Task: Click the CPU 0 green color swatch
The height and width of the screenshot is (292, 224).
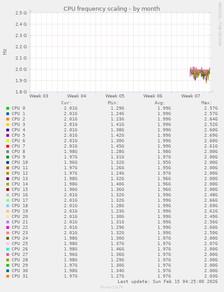Action: point(8,108)
